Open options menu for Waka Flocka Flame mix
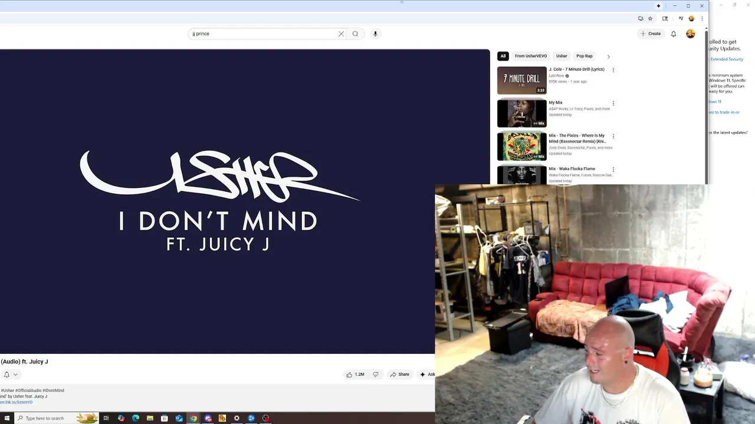Image resolution: width=755 pixels, height=424 pixels. coord(613,169)
